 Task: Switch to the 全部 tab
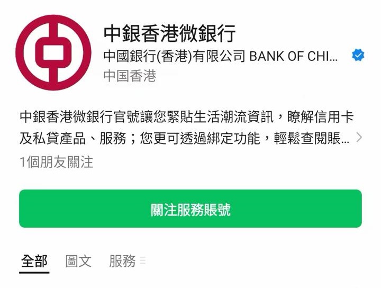34,262
